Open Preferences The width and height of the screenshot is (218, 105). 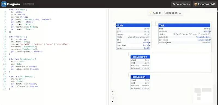pos(181,4)
